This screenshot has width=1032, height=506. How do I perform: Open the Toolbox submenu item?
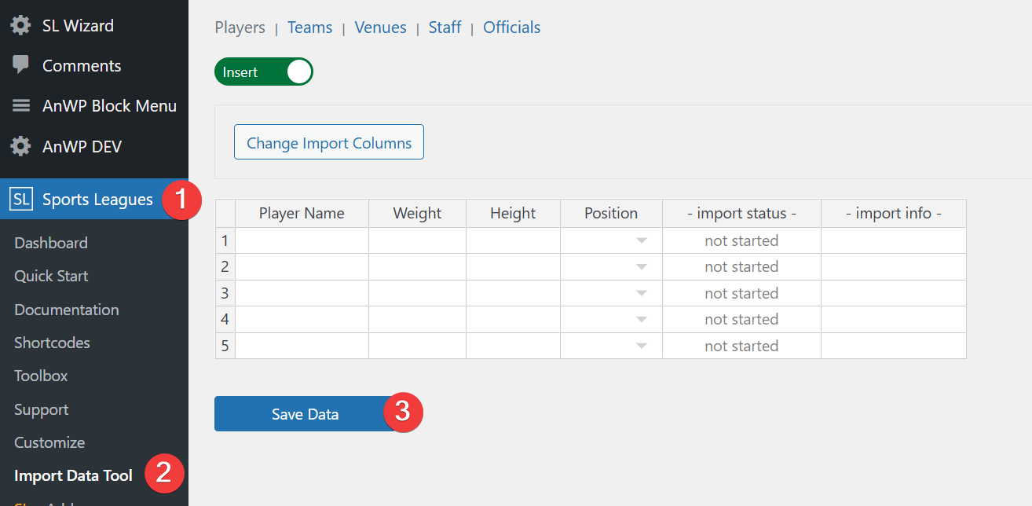(x=41, y=376)
